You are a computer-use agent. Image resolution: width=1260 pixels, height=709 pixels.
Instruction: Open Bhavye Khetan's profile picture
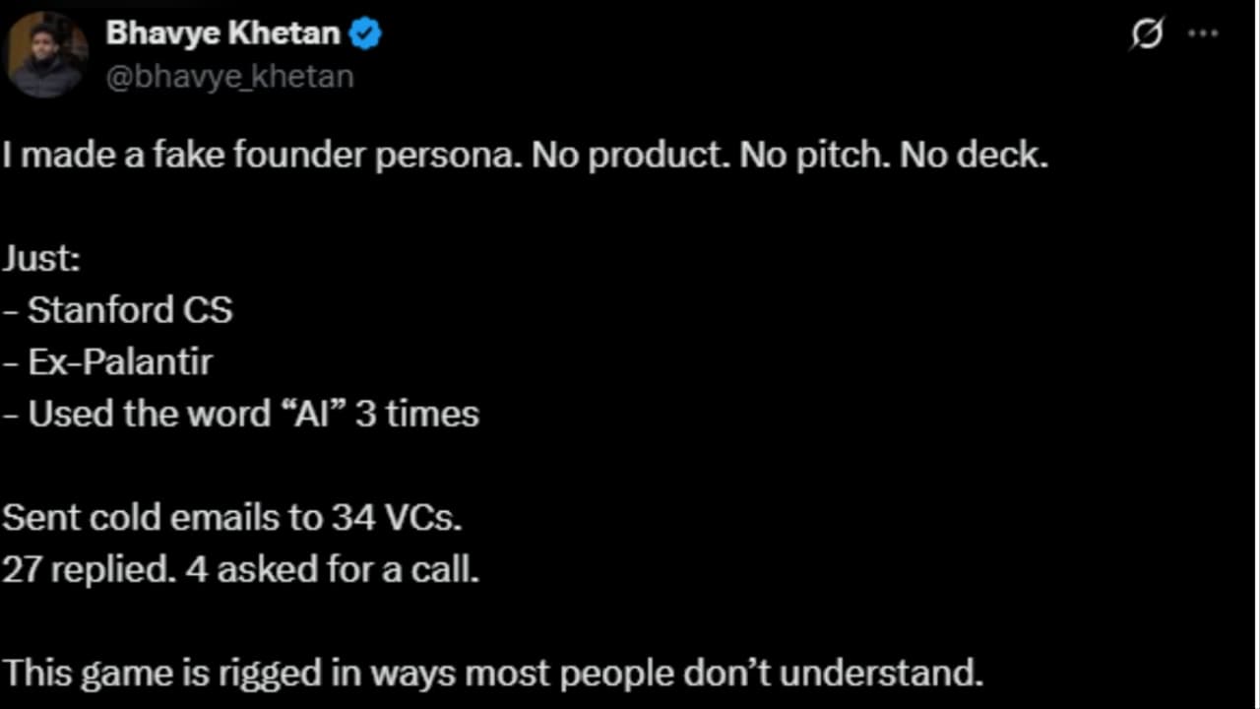(46, 54)
